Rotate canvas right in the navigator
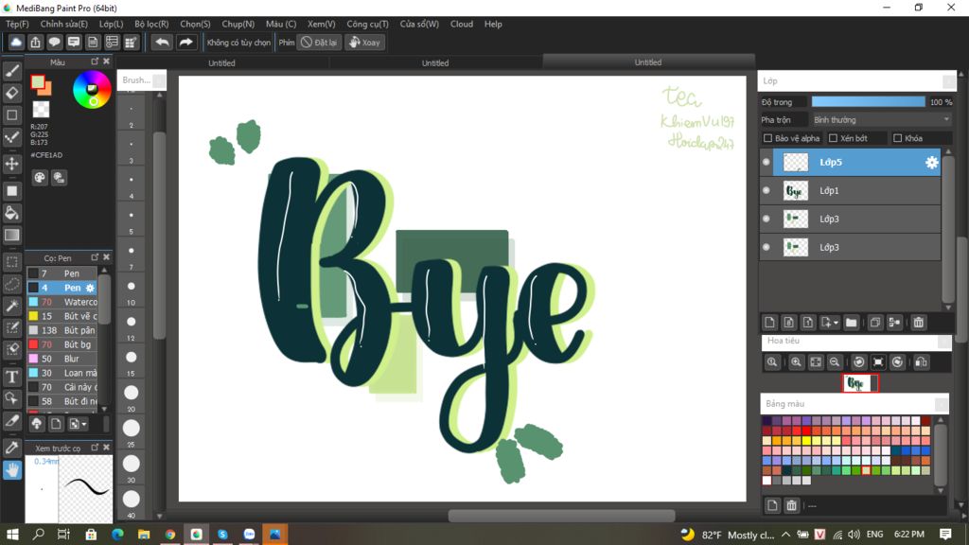 [x=897, y=362]
